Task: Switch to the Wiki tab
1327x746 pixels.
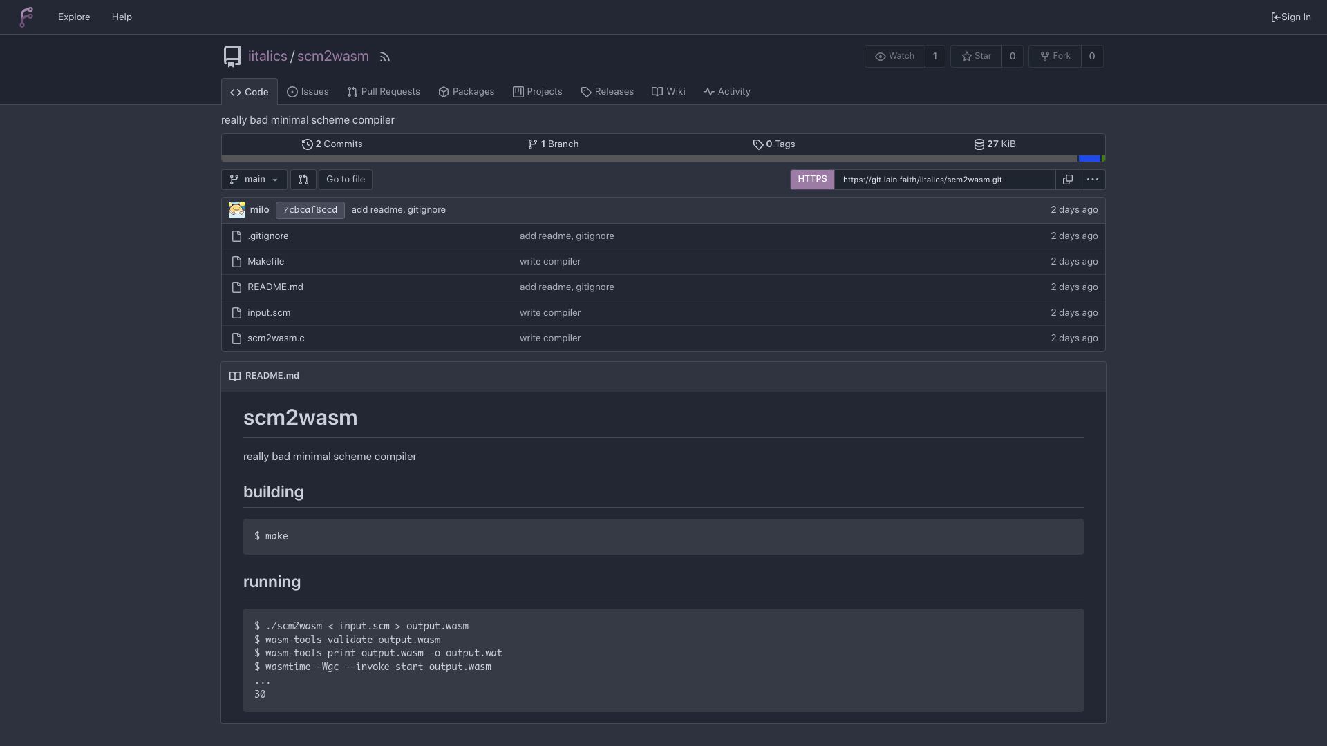Action: [x=668, y=92]
